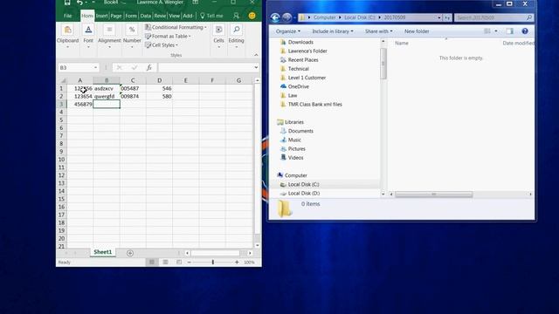The height and width of the screenshot is (314, 559).
Task: Click the Tell me search box
Action: click(211, 16)
